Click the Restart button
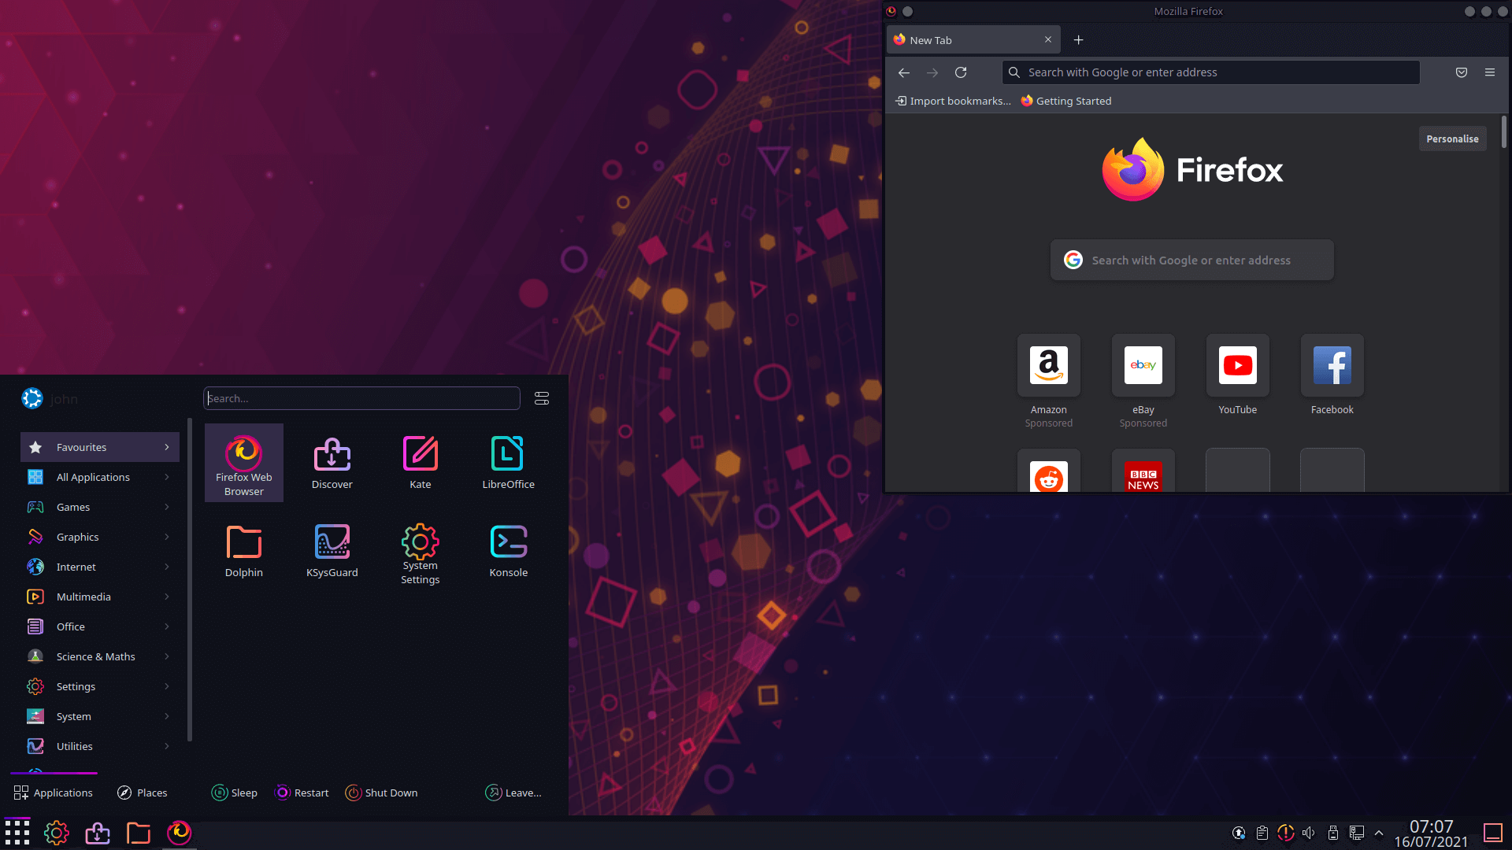 (x=302, y=793)
